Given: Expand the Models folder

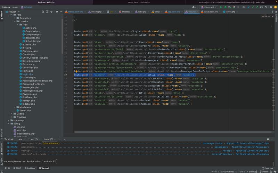Looking at the screenshot, I should tap(11, 114).
